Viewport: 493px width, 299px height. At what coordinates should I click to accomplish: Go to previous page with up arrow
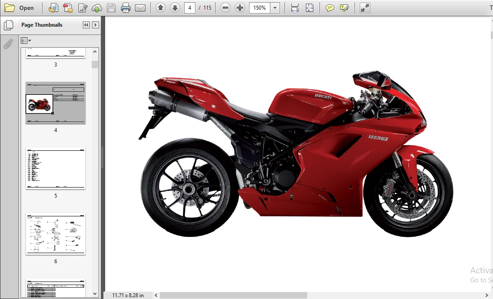click(161, 8)
